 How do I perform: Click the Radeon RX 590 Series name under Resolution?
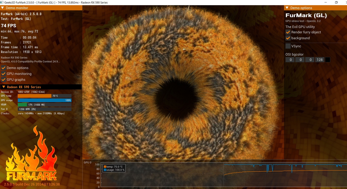point(14,58)
